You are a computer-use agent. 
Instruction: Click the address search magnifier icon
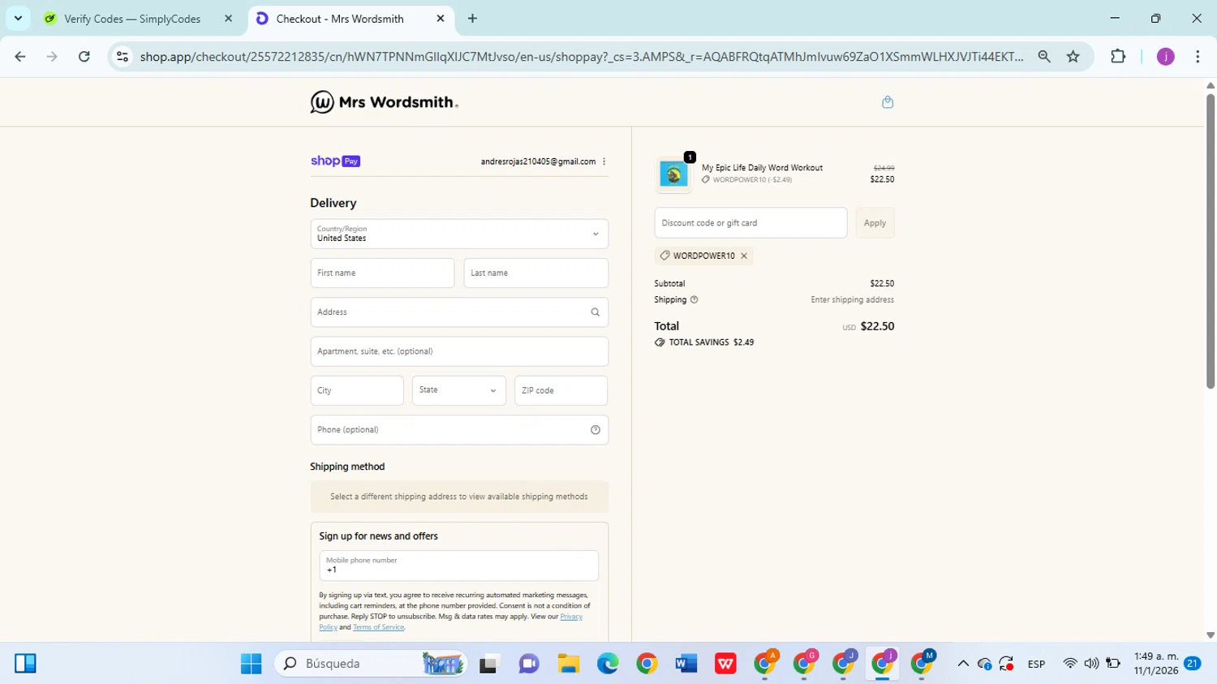tap(595, 312)
